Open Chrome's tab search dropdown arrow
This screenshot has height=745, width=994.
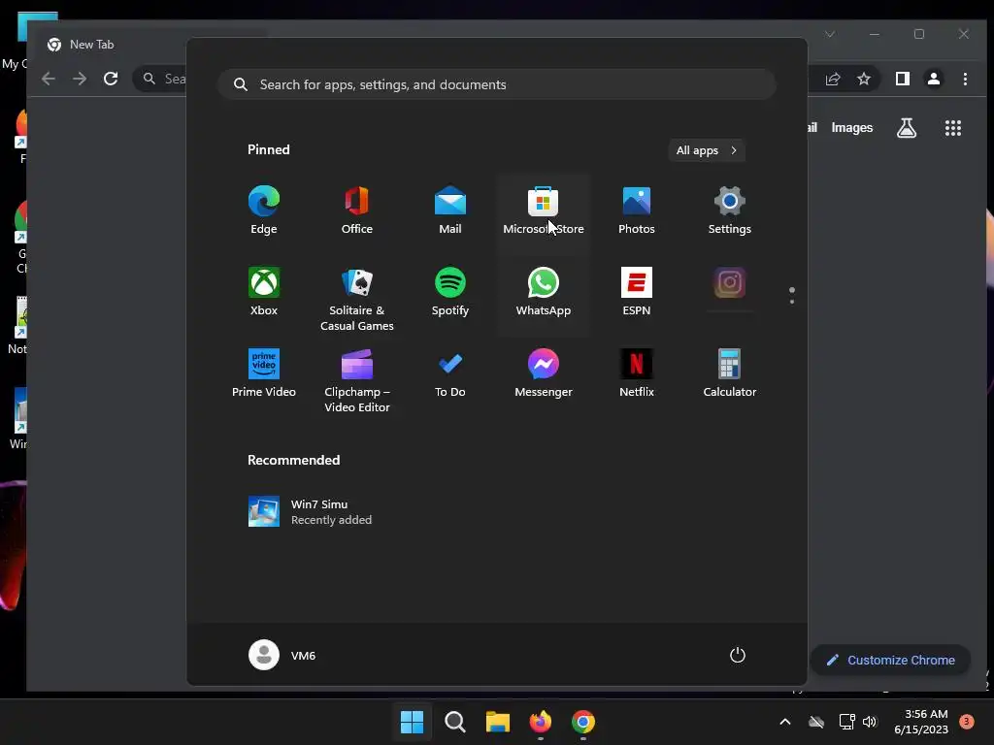click(830, 34)
